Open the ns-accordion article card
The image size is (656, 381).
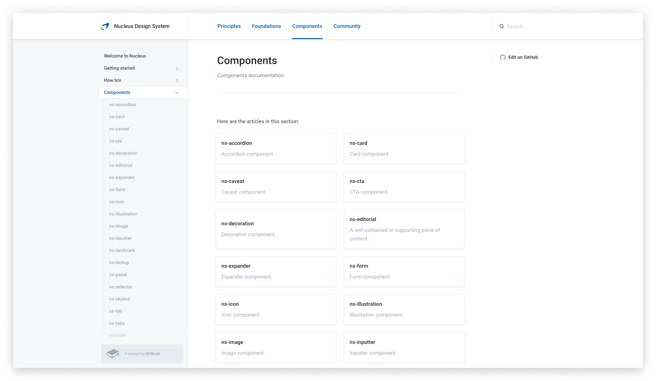276,148
